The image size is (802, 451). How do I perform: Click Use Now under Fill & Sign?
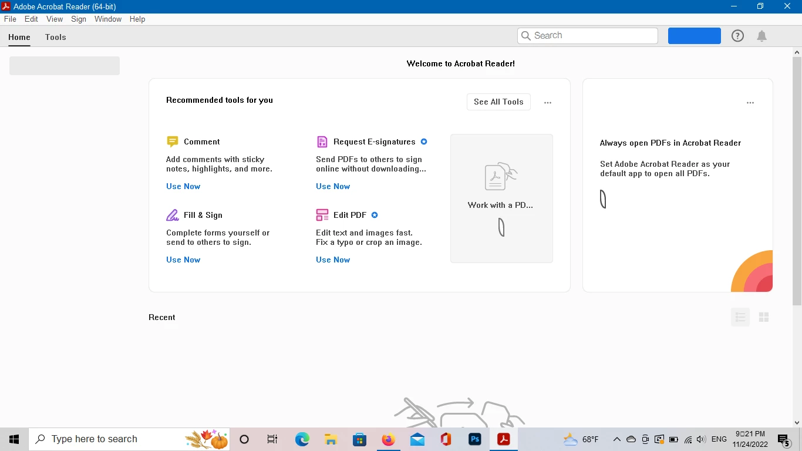click(183, 260)
